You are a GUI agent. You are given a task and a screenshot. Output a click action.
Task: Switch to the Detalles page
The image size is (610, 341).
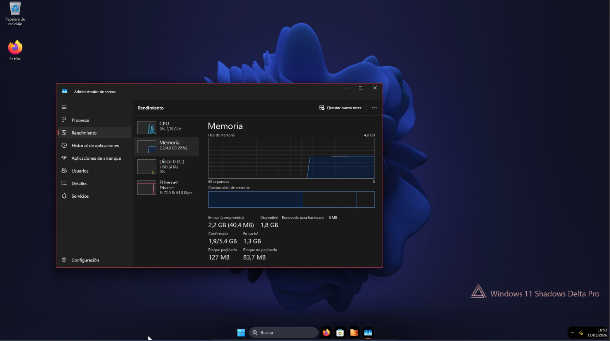(x=94, y=183)
